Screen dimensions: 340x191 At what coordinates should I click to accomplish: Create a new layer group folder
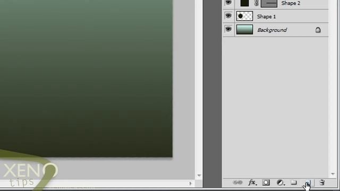click(x=294, y=183)
